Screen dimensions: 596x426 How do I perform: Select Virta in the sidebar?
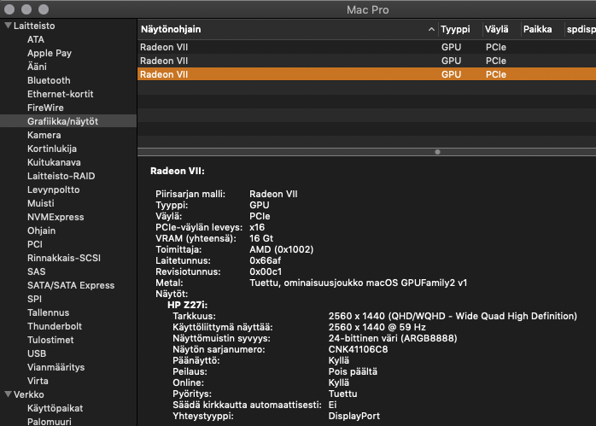click(38, 382)
